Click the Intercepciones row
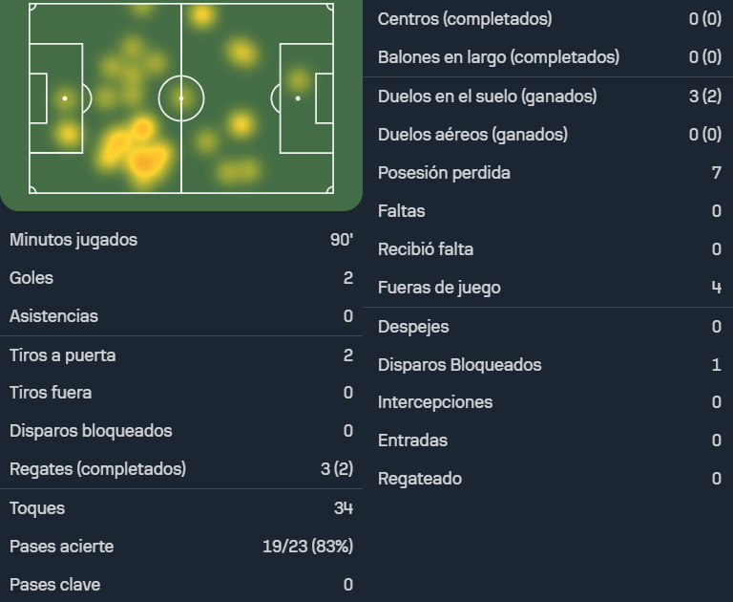733x602 pixels. [550, 402]
